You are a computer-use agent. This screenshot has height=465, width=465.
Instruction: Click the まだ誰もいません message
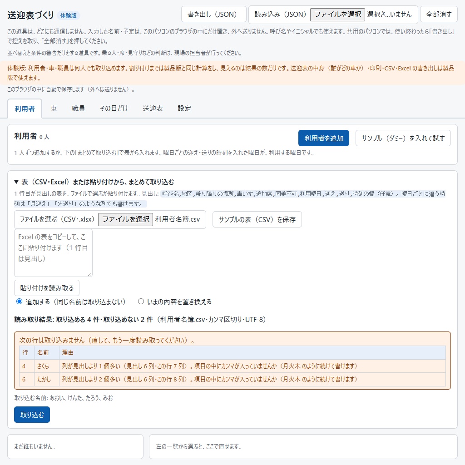pos(35,447)
